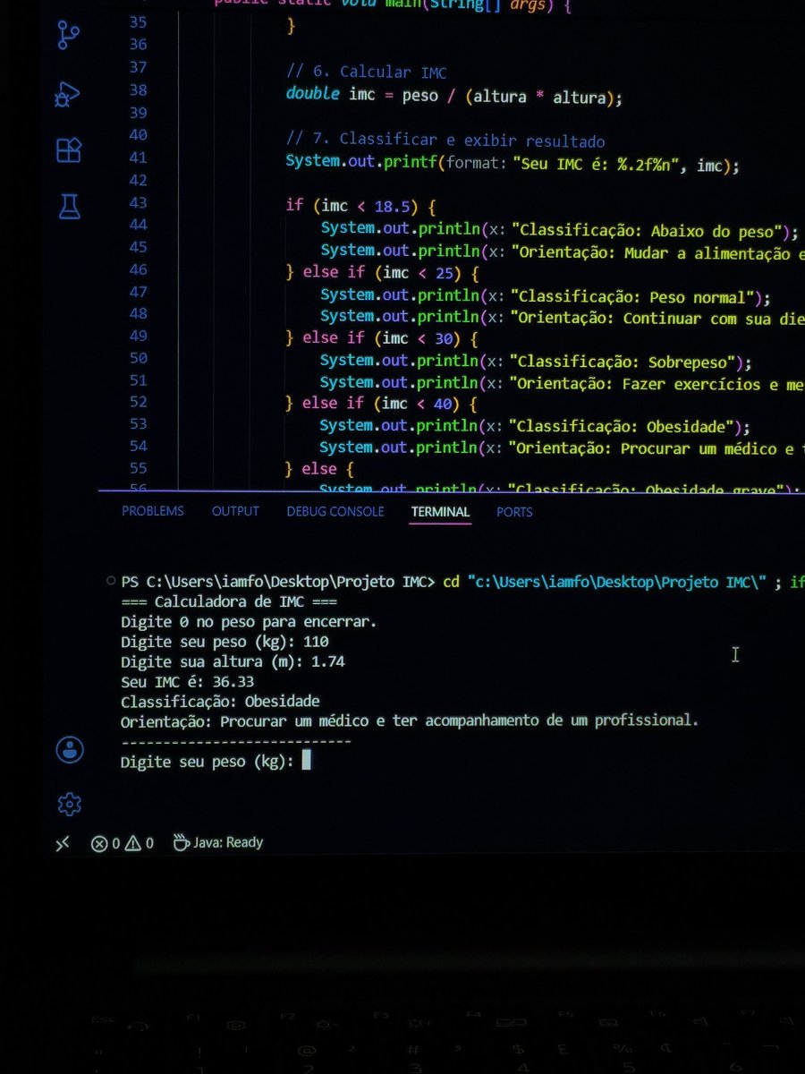This screenshot has width=805, height=1074.
Task: Click the remote window indicator icon
Action: point(63,843)
